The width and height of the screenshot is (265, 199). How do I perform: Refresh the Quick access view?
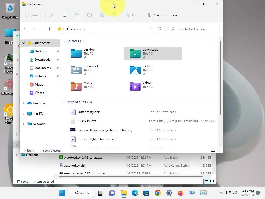159,29
